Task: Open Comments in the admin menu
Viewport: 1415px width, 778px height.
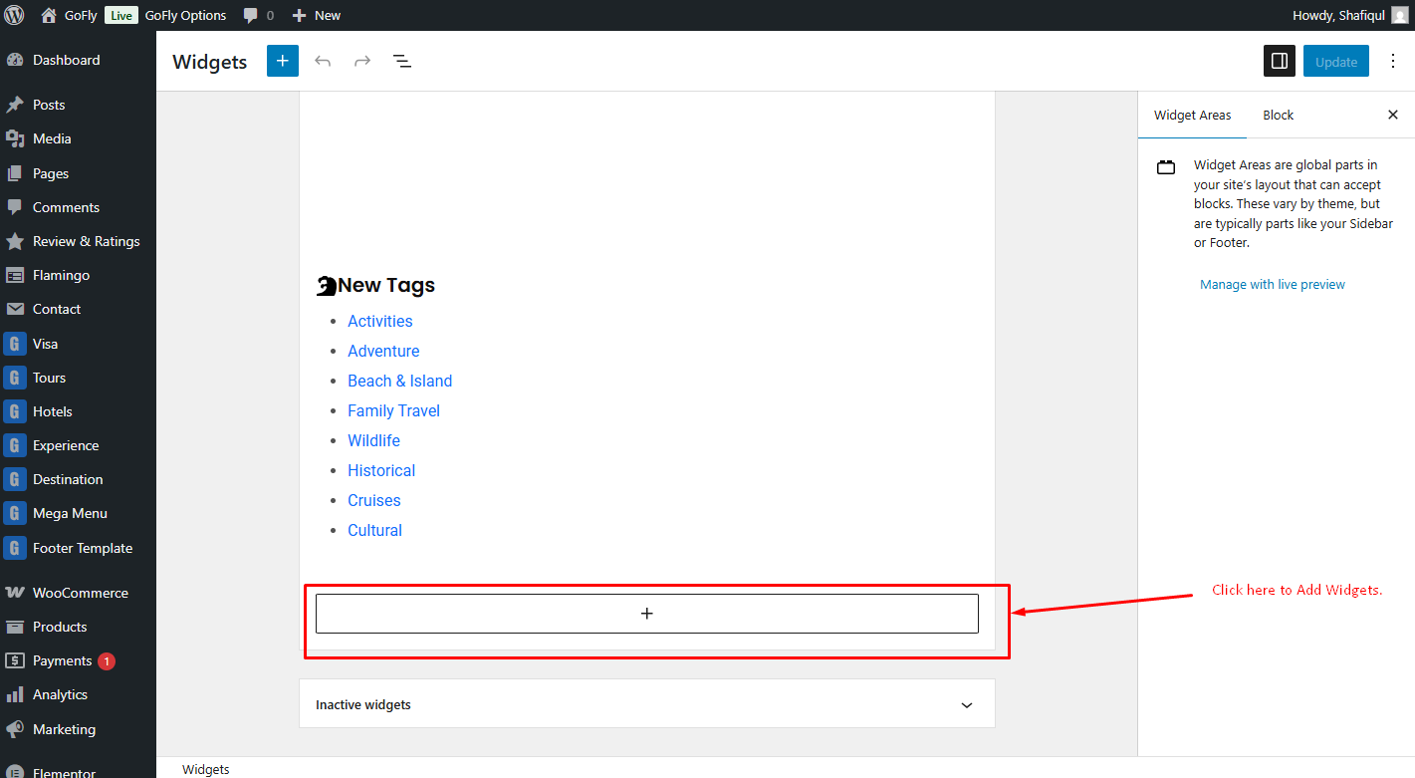Action: tap(78, 207)
